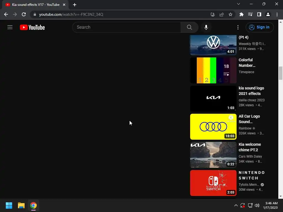Viewport: 283px width, 212px height.
Task: Click title 'Kia welcome chime PT.2'
Action: tap(250, 147)
